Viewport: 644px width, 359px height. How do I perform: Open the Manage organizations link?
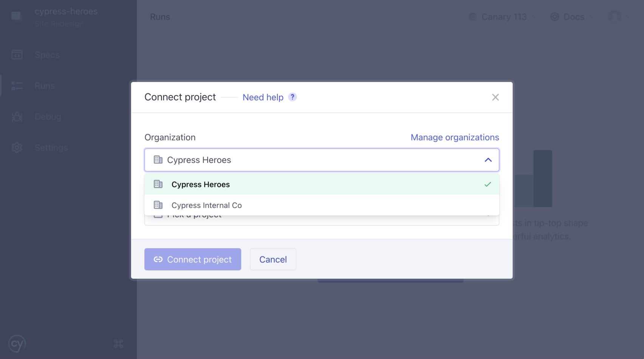pos(455,137)
